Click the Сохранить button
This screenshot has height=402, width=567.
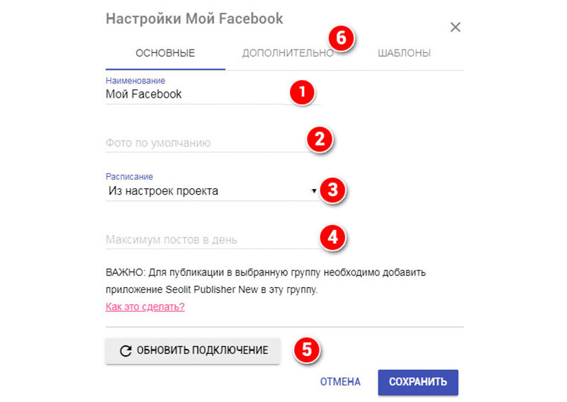[x=418, y=382]
